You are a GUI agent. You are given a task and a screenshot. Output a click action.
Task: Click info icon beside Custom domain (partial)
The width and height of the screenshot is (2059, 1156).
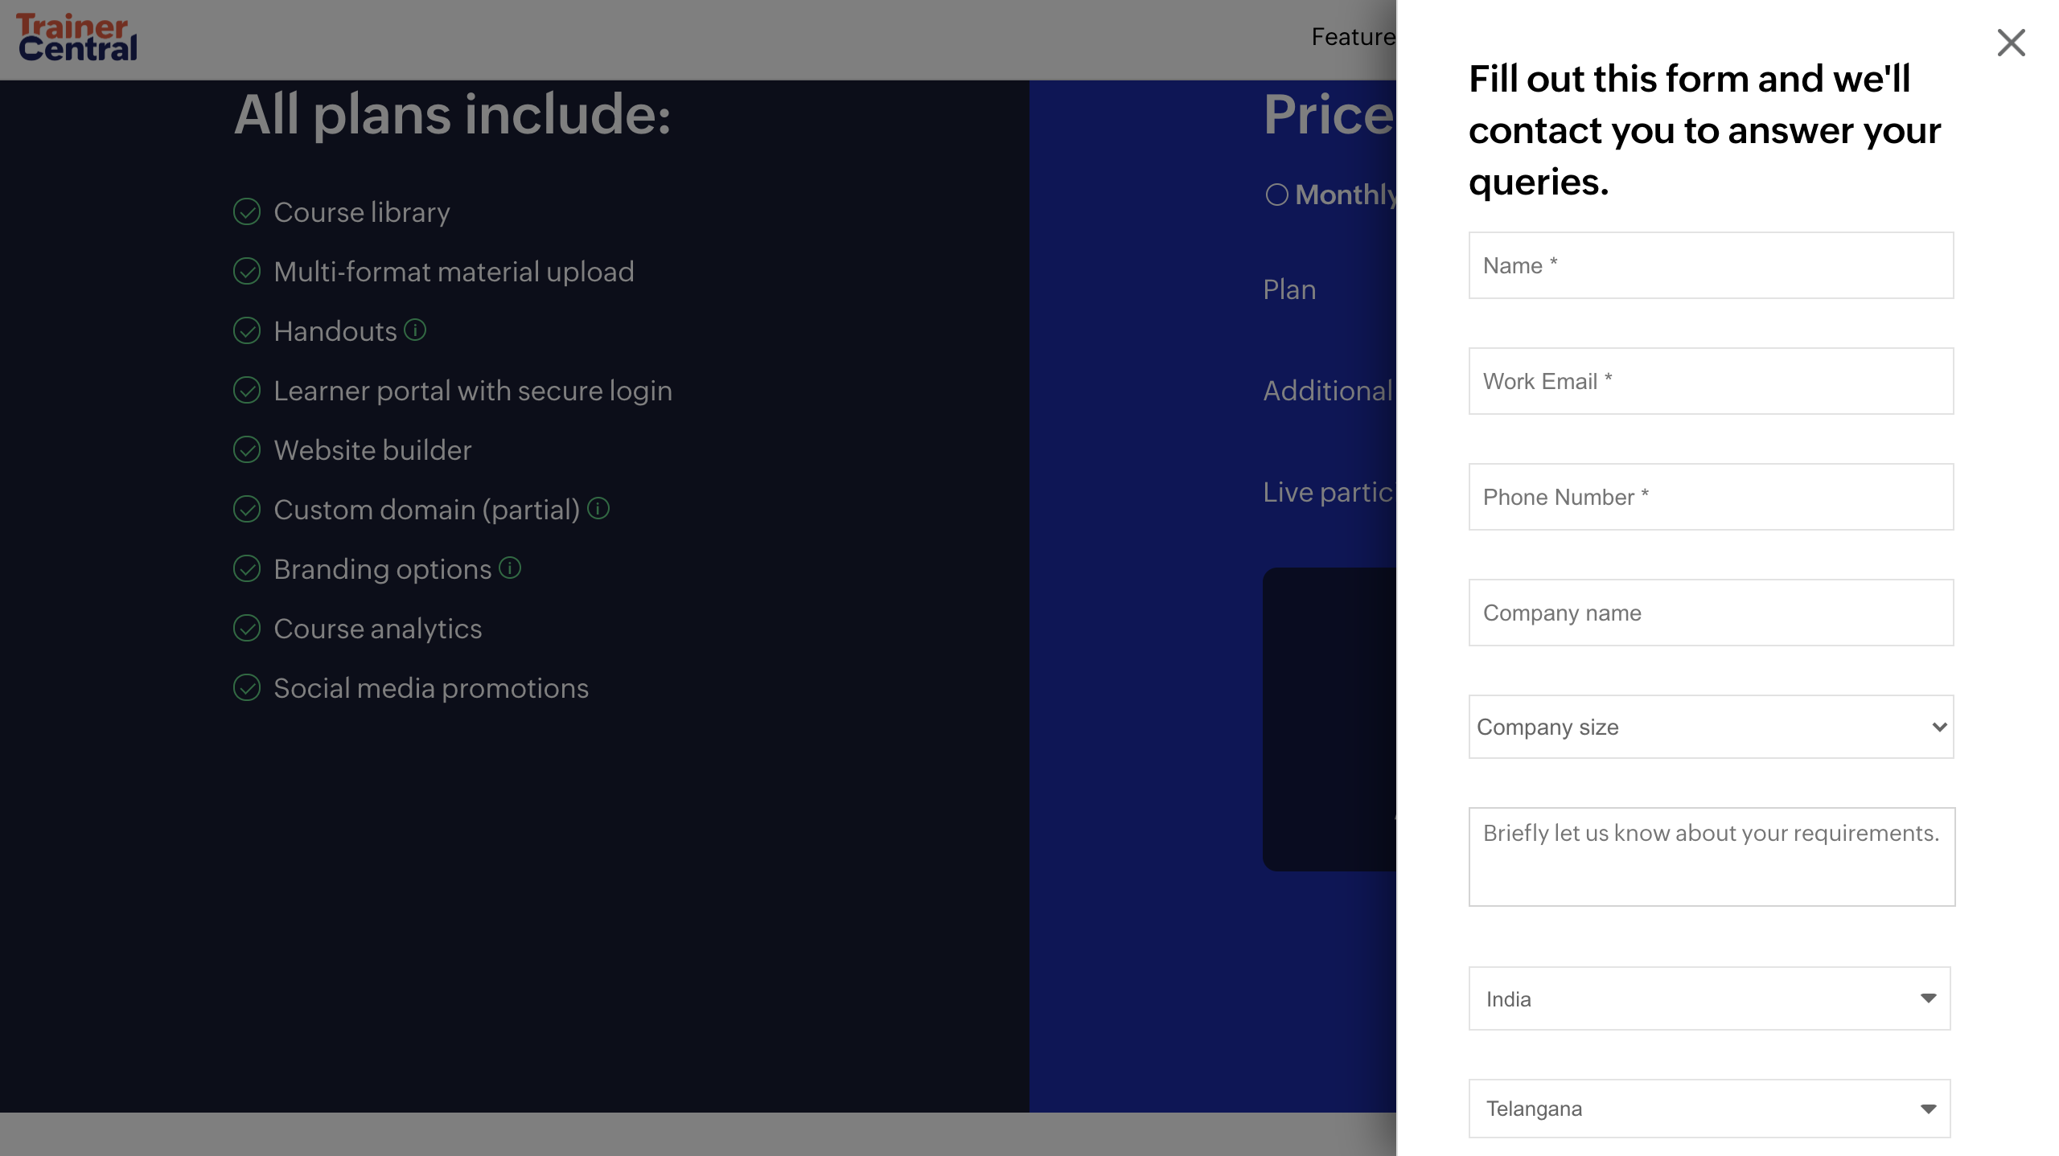click(x=598, y=508)
